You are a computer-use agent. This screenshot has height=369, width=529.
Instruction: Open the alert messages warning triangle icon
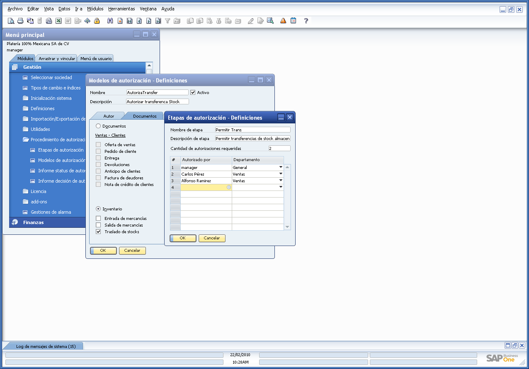(x=282, y=20)
